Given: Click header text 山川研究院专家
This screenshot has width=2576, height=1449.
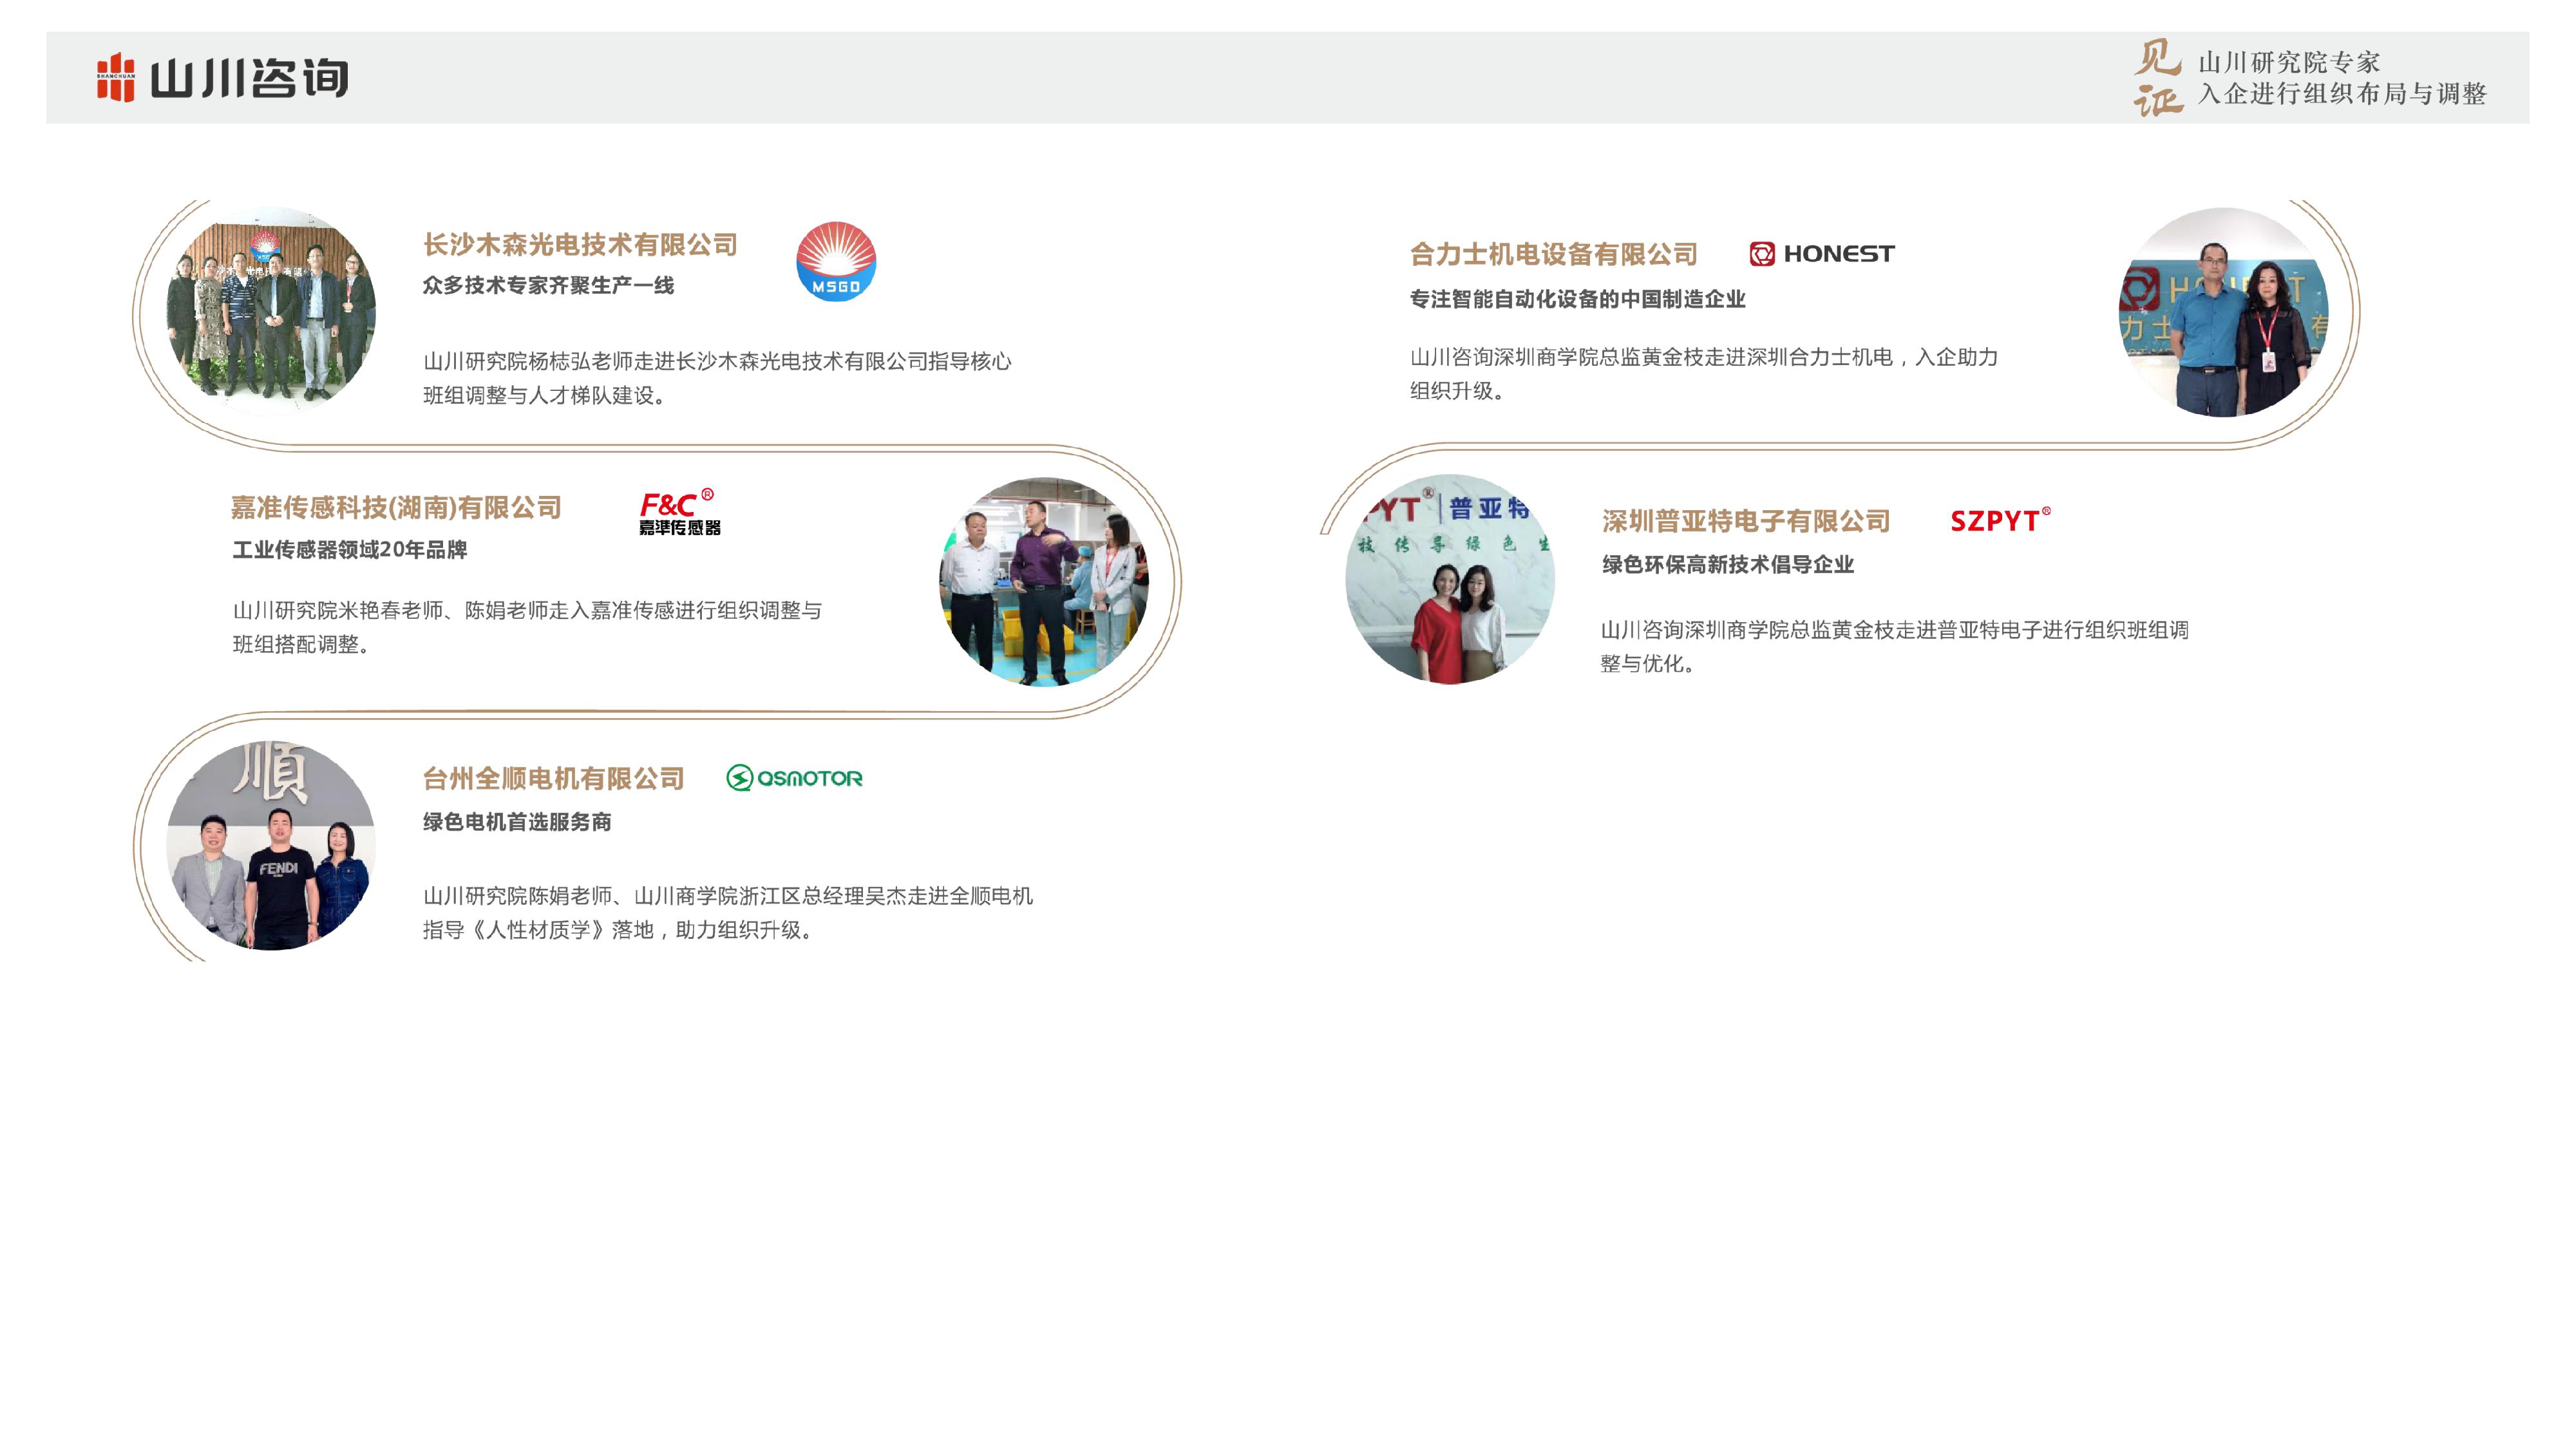Looking at the screenshot, I should pos(2289,62).
